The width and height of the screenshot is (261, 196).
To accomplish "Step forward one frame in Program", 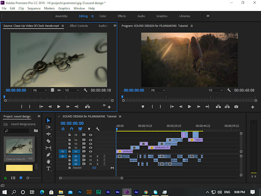I will click(x=198, y=107).
